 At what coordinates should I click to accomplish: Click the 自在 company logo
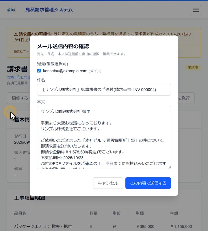click(x=12, y=10)
